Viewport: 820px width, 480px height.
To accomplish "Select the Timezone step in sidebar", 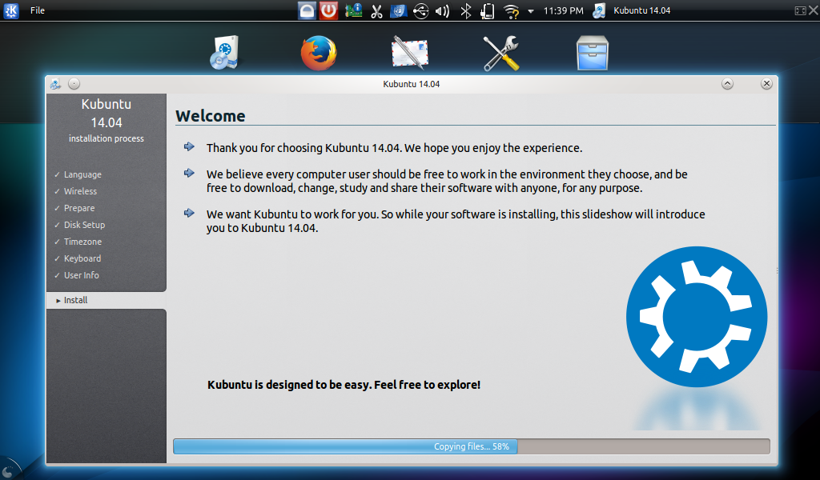I will point(82,242).
